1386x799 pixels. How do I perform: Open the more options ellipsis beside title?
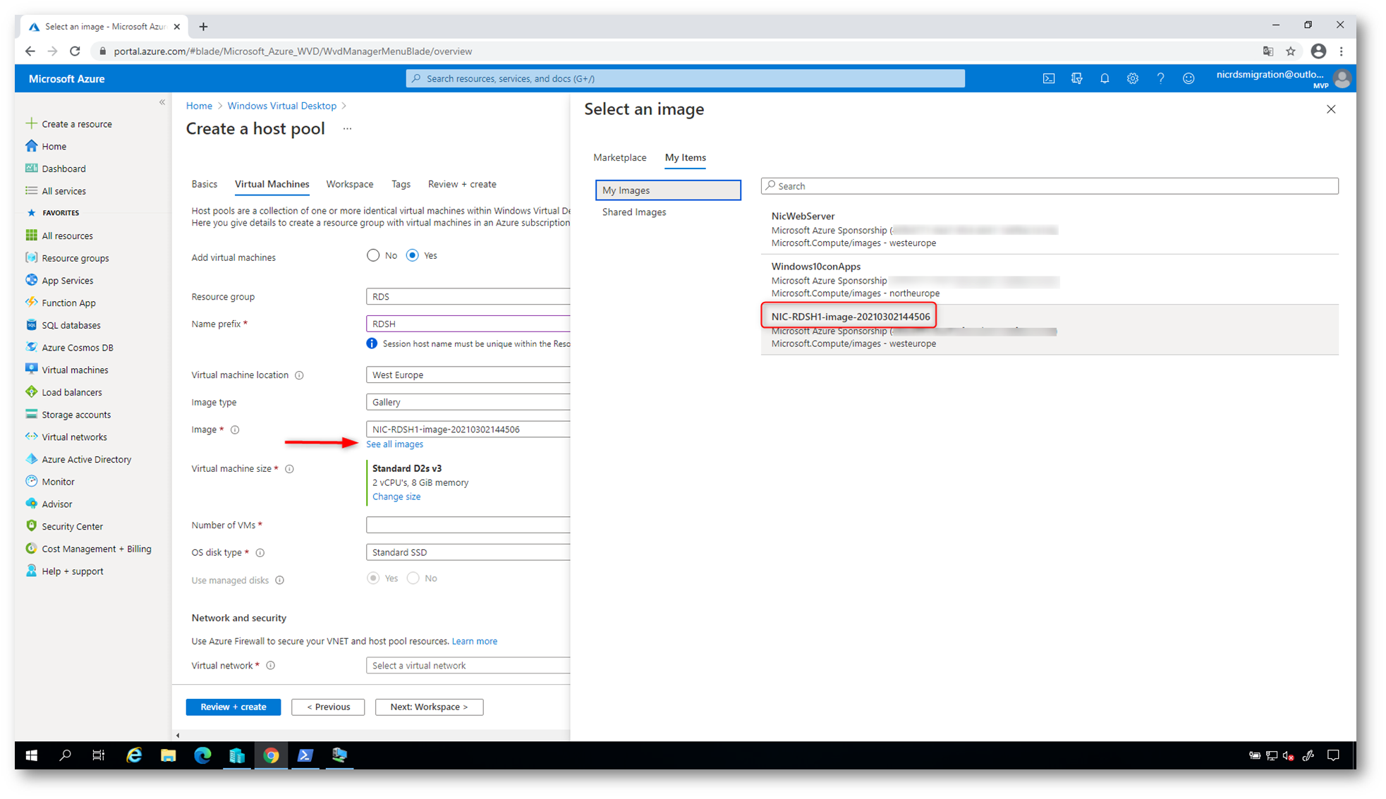(347, 128)
